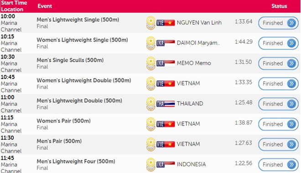The image size is (301, 173).
Task: Click Indonesia flag next to INDONESIA team
Action: pyautogui.click(x=166, y=164)
